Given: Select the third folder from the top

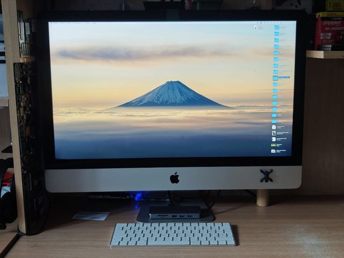Looking at the screenshot, I should click(276, 40).
